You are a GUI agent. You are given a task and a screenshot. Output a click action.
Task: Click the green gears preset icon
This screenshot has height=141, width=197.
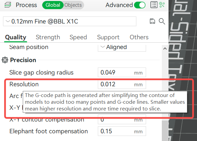(x=162, y=5)
